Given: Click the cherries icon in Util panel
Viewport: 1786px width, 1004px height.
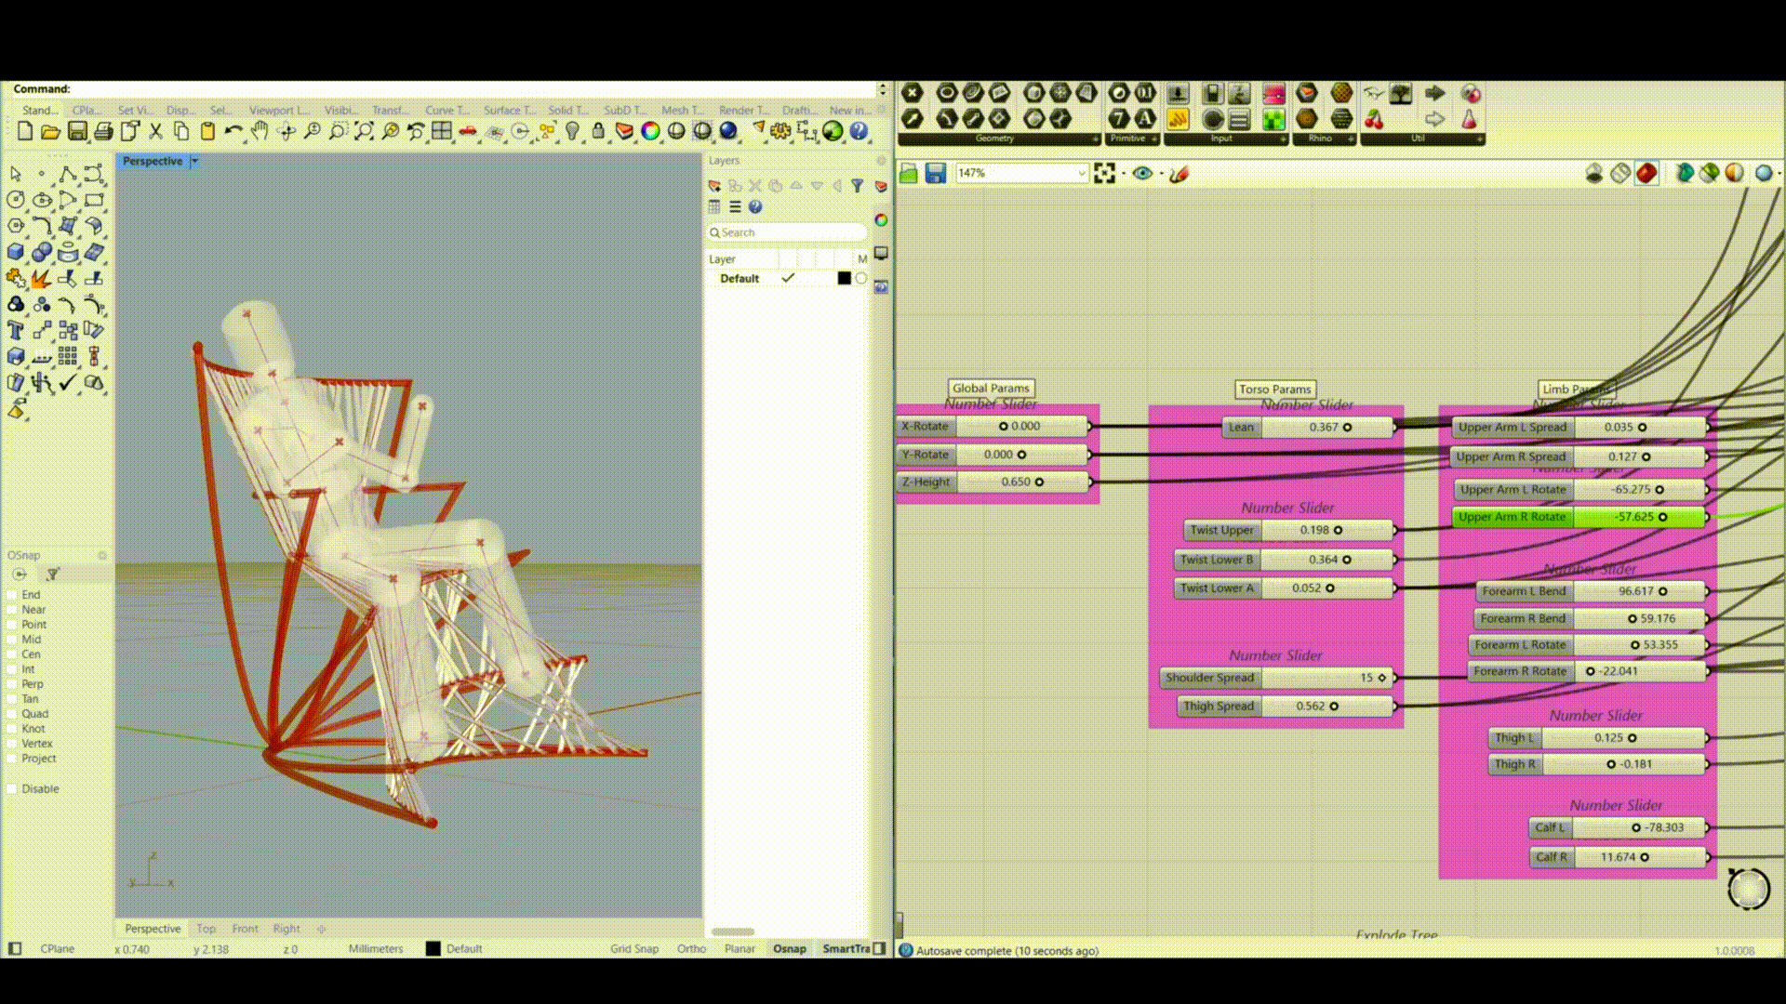Looking at the screenshot, I should tap(1374, 119).
